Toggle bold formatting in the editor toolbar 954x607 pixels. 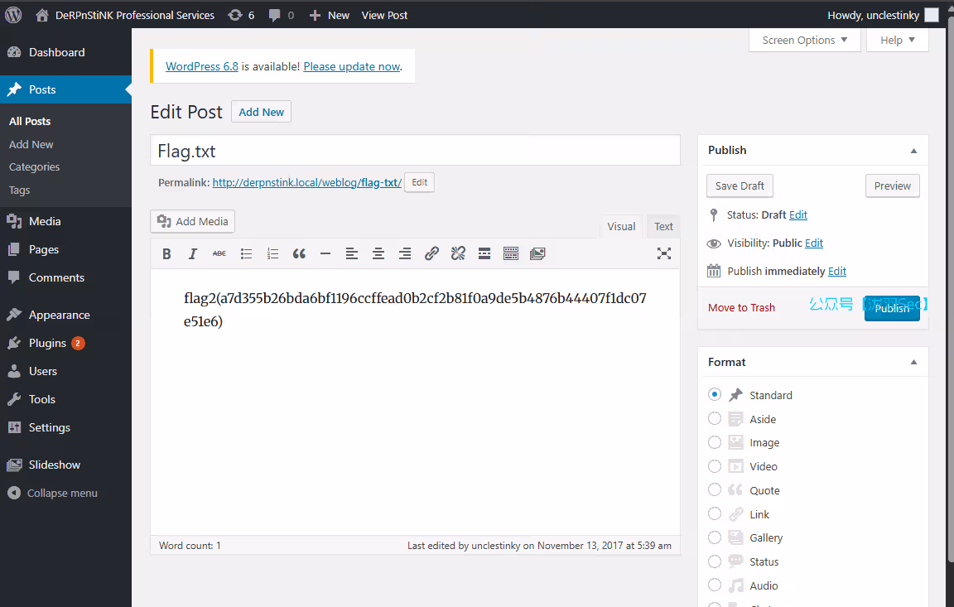[x=166, y=254]
